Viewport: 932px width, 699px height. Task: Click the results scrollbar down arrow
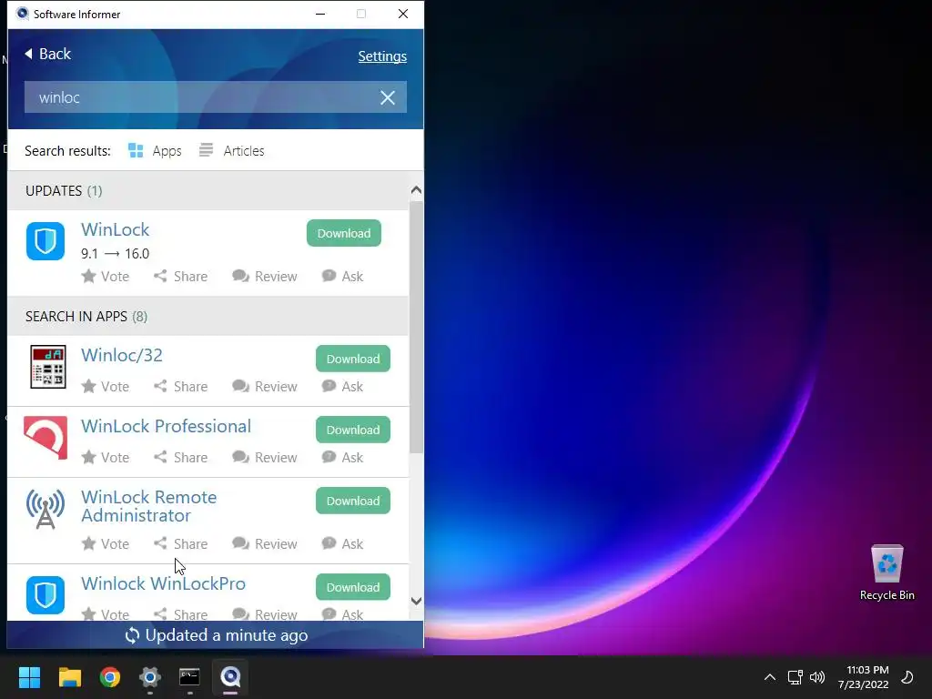click(x=416, y=602)
